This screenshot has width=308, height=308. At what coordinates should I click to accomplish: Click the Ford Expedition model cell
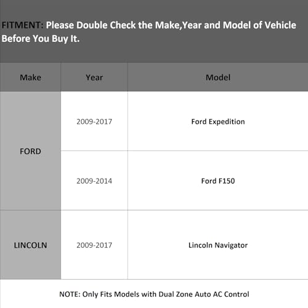click(218, 121)
